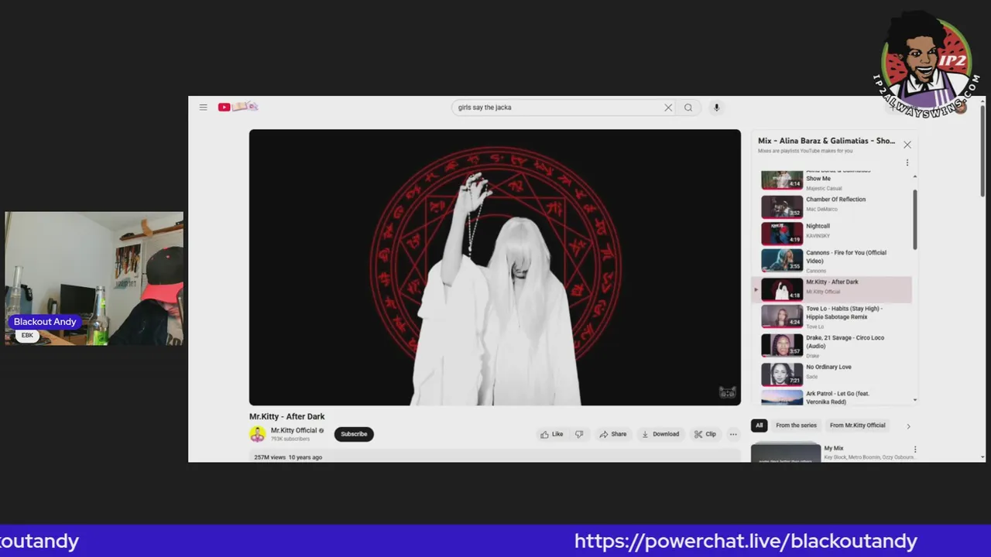
Task: Clear the search text with X
Action: [668, 108]
